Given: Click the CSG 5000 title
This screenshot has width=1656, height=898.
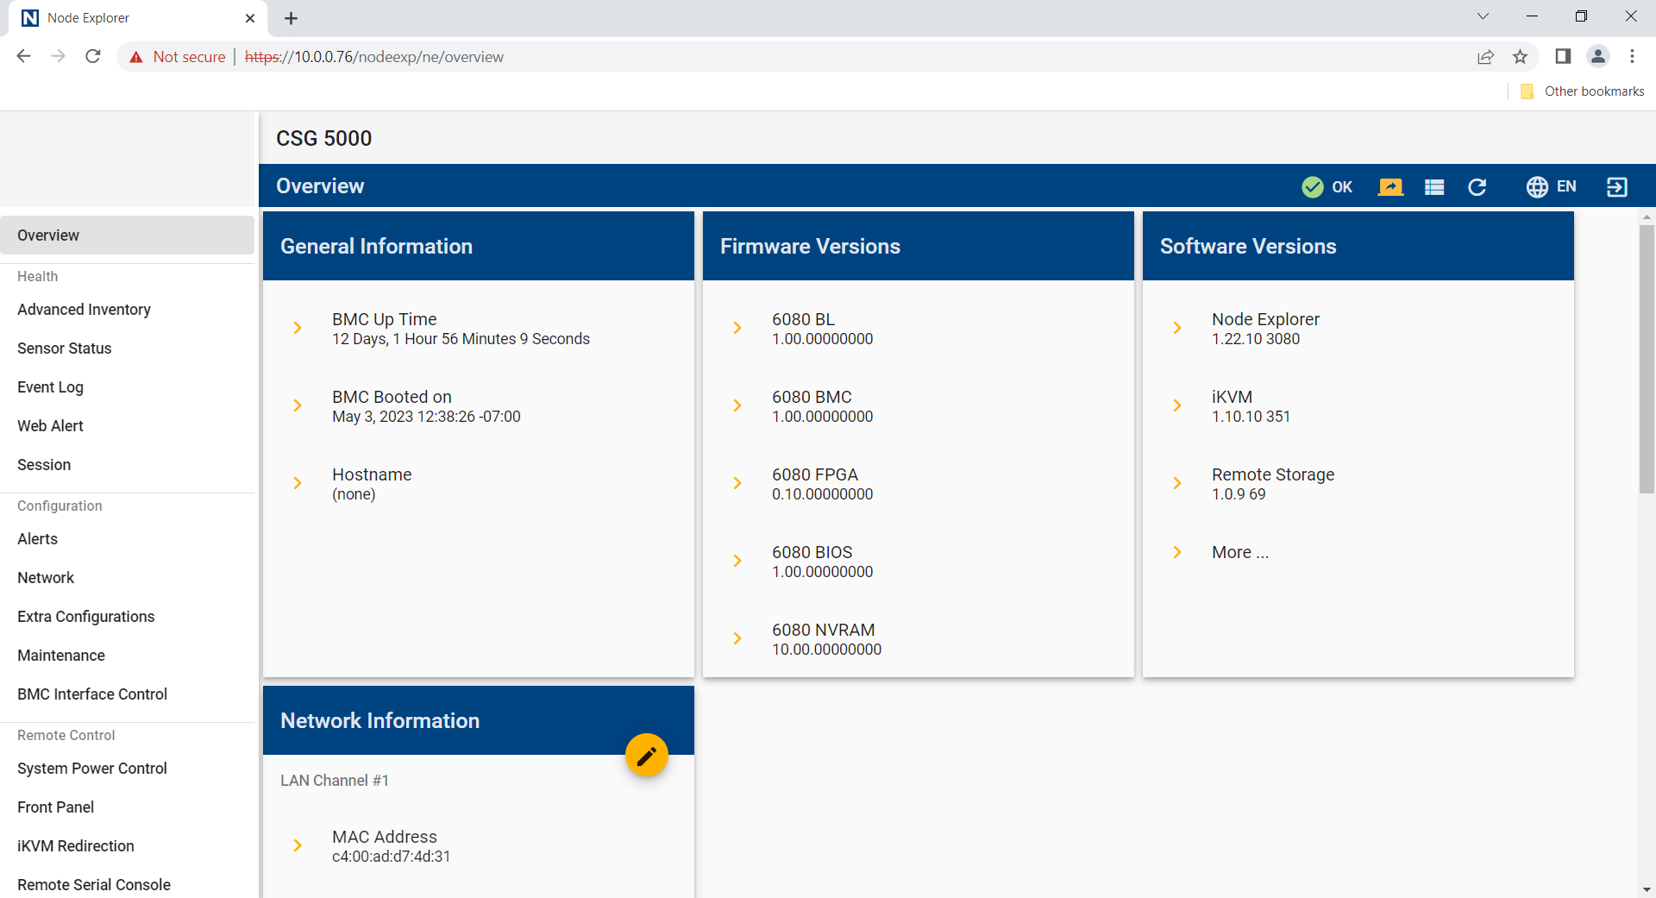Looking at the screenshot, I should (323, 138).
